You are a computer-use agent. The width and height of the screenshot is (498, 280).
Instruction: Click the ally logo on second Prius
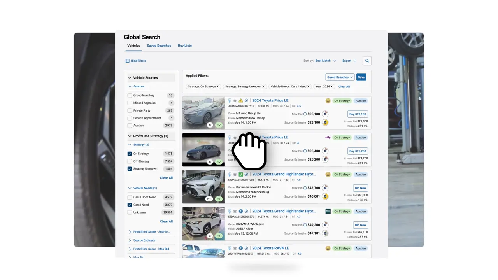click(328, 137)
